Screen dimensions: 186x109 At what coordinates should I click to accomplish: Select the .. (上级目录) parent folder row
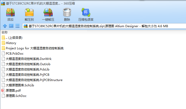pyautogui.click(x=12, y=38)
